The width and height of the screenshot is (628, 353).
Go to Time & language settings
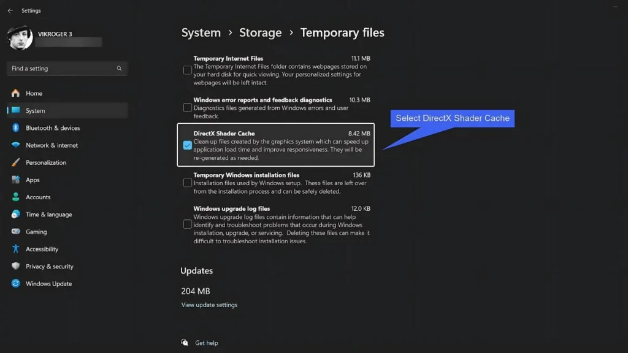point(48,214)
